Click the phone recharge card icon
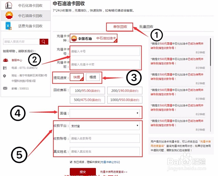 click(x=8, y=26)
